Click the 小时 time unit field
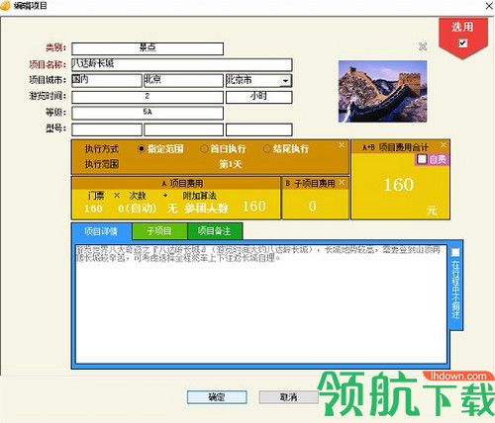This screenshot has width=495, height=423. coord(259,97)
